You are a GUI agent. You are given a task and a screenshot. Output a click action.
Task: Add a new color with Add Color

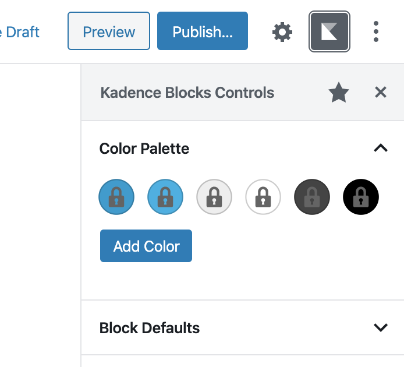point(146,246)
